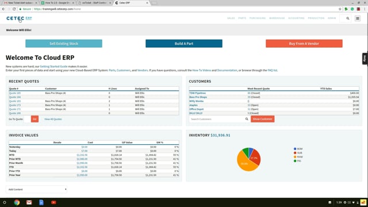Open the Gmail icon in the shelf
Viewport: 368px width, 207px height.
click(x=29, y=202)
